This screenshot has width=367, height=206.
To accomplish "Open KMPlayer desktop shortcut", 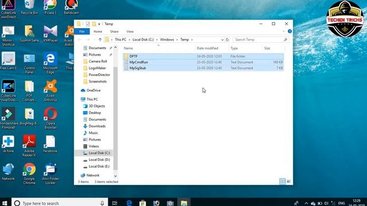I will 50,34.
